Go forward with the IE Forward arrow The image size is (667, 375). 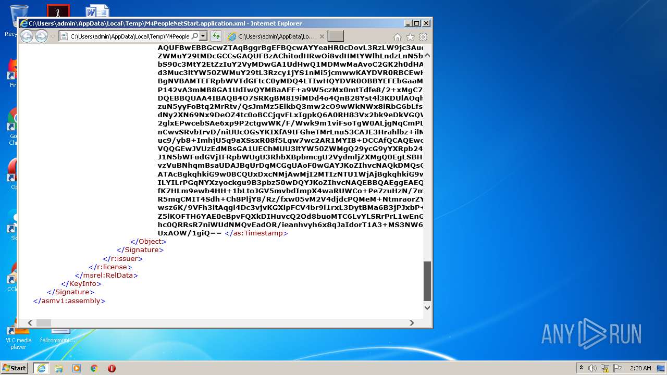coord(41,36)
